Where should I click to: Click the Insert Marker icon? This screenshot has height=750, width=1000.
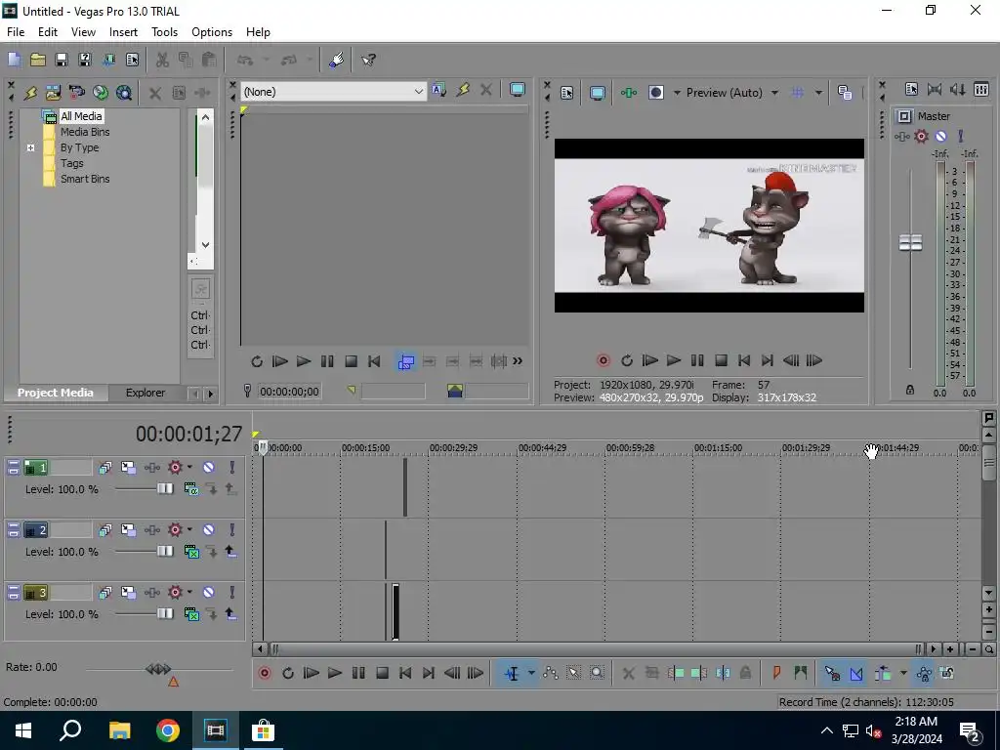click(776, 674)
